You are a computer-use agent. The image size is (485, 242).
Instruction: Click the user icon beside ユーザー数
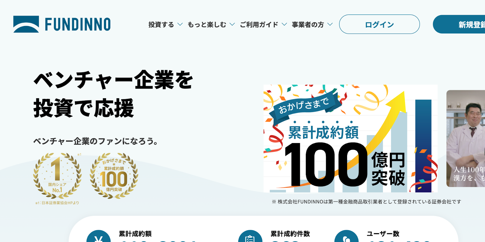(346, 236)
